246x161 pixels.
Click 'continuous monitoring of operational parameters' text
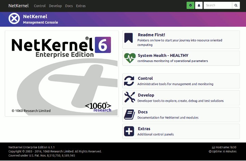[x=173, y=61]
